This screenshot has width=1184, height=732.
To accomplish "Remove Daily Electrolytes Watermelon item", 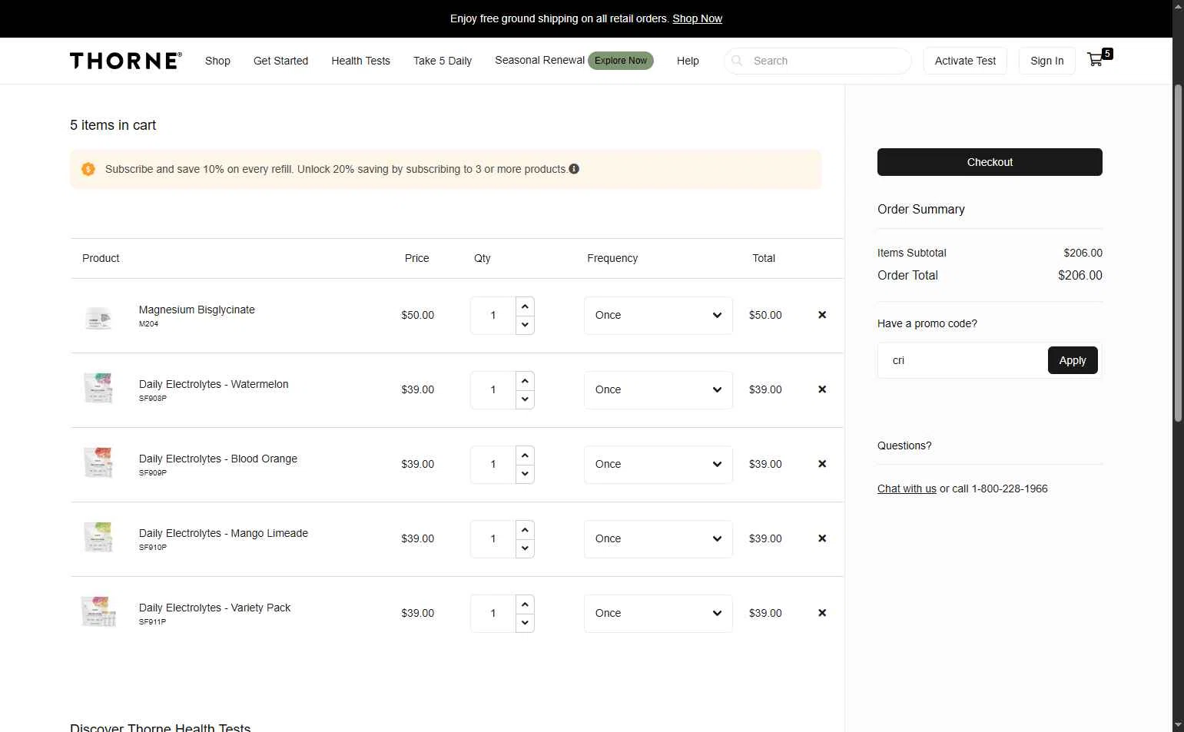I will click(822, 389).
